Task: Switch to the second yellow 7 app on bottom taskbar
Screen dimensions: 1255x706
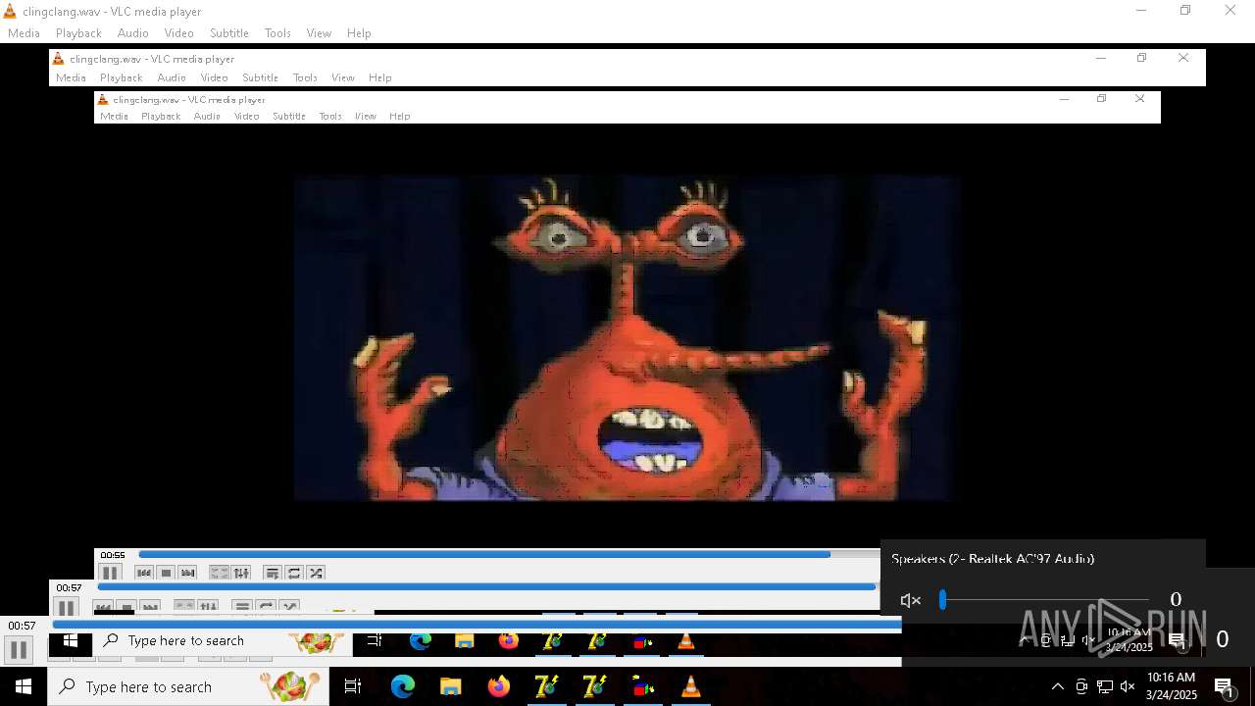Action: 594,686
